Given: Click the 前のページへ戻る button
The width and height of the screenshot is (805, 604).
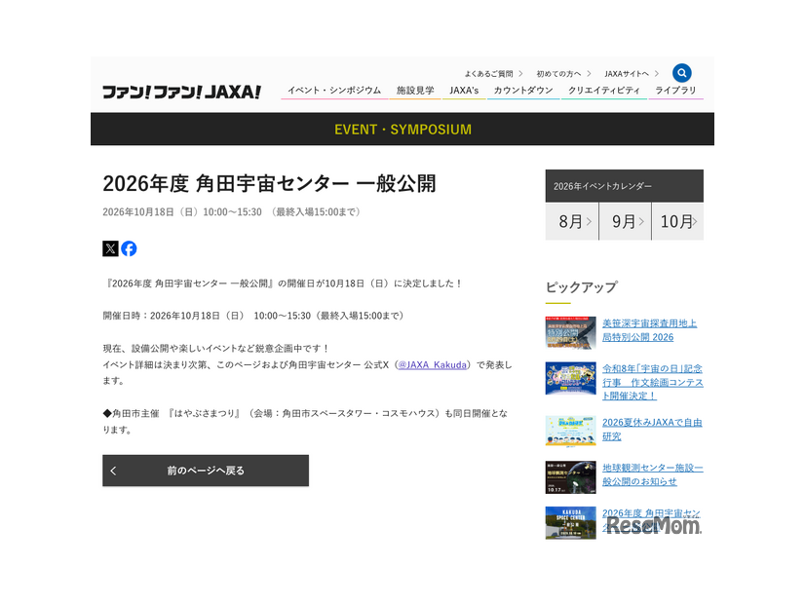Looking at the screenshot, I should point(206,471).
